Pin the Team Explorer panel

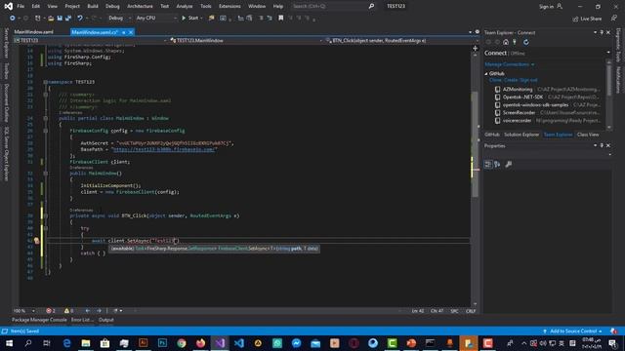(602, 32)
